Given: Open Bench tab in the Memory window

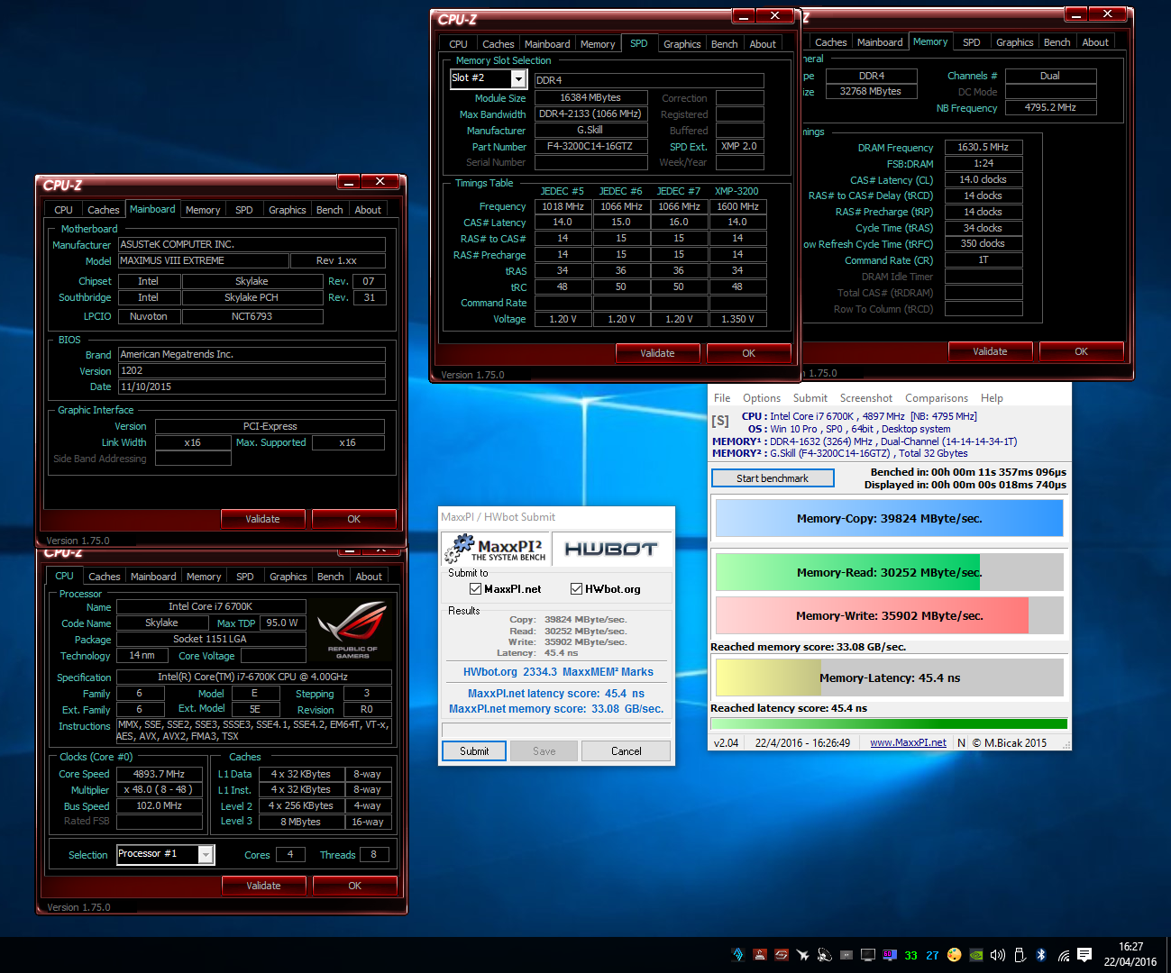Looking at the screenshot, I should click(1057, 42).
